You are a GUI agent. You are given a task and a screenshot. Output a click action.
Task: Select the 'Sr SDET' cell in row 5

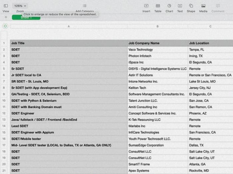[x=69, y=69]
